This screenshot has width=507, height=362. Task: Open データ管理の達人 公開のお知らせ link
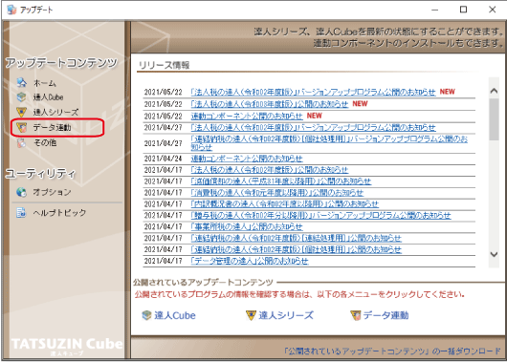(x=250, y=261)
